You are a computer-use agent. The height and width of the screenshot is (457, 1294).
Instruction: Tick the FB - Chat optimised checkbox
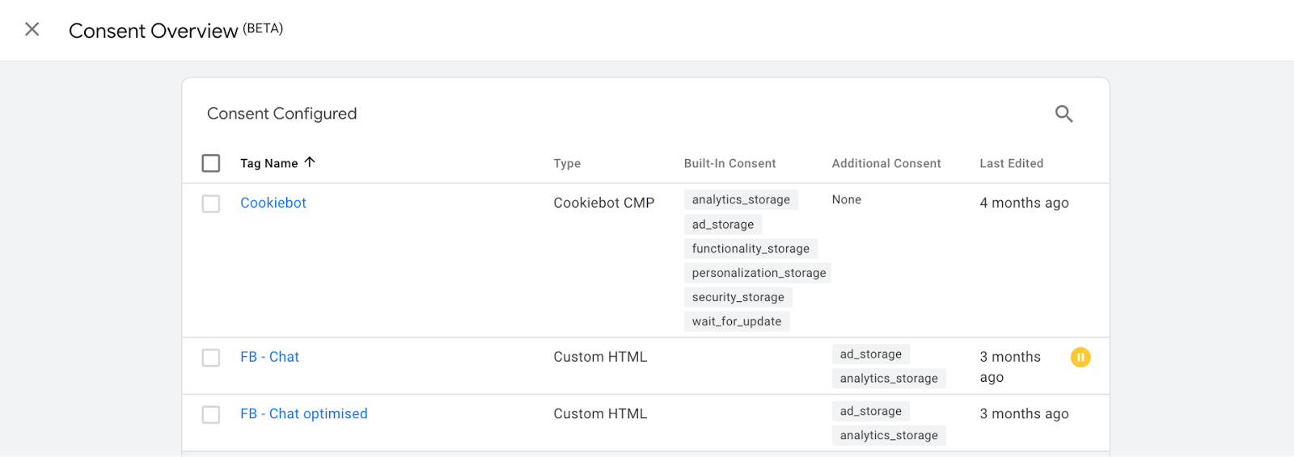[x=211, y=414]
